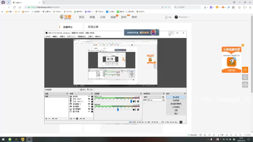Click the 工作室模式 button
Viewport: 253px width, 142px height.
(176, 107)
